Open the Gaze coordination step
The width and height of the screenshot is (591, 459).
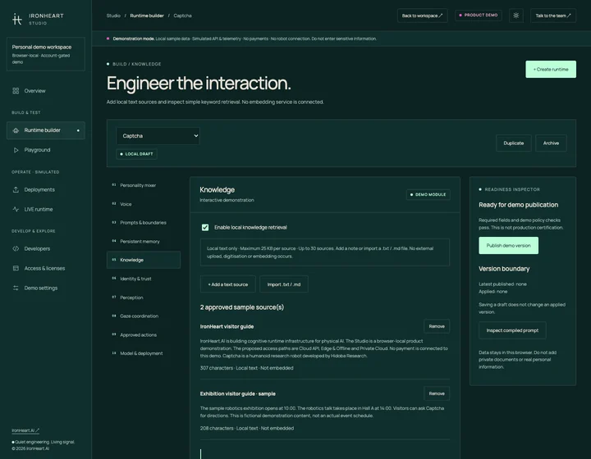pos(144,316)
